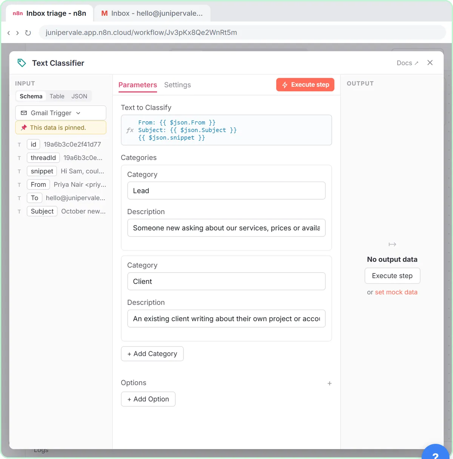The width and height of the screenshot is (453, 459).
Task: Close the Text Classifier panel
Action: point(430,63)
